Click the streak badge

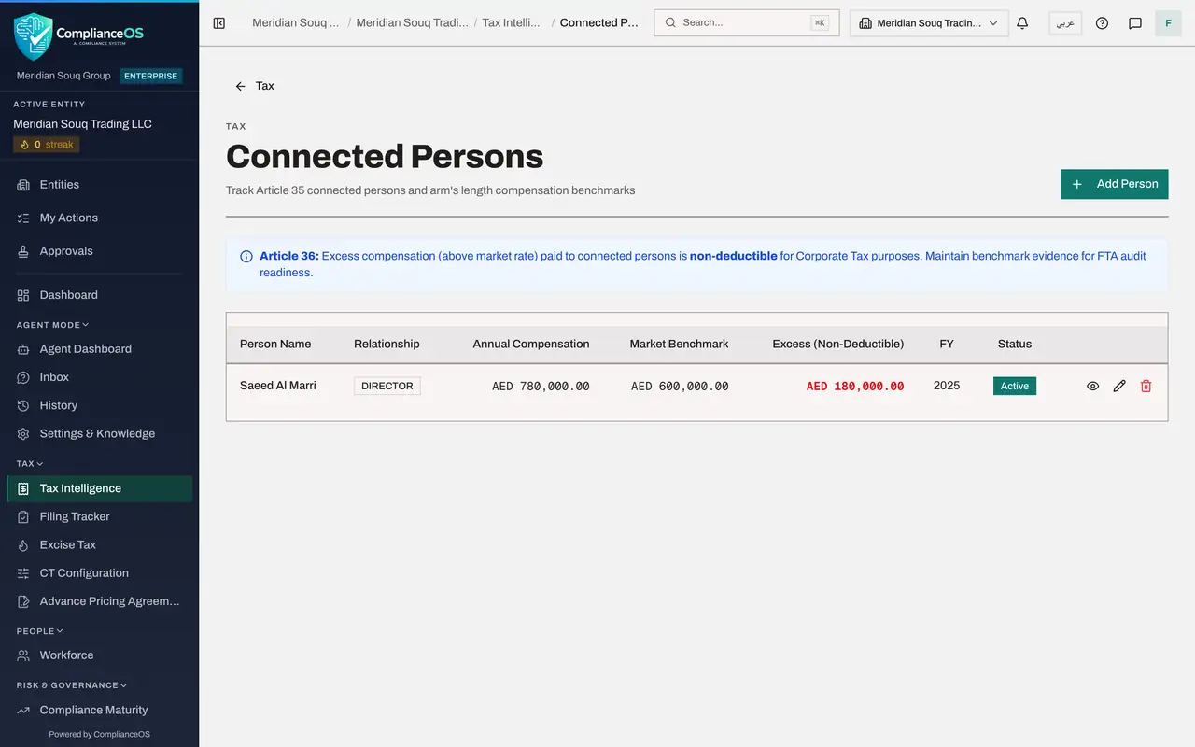(47, 145)
